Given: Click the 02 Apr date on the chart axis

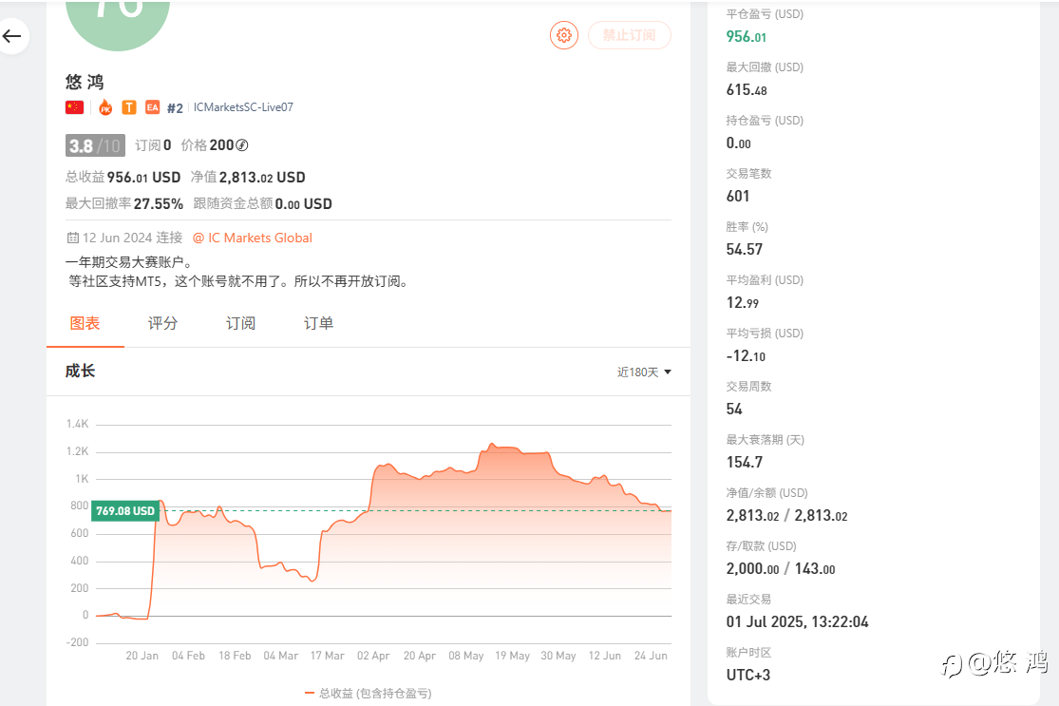Looking at the screenshot, I should click(373, 656).
